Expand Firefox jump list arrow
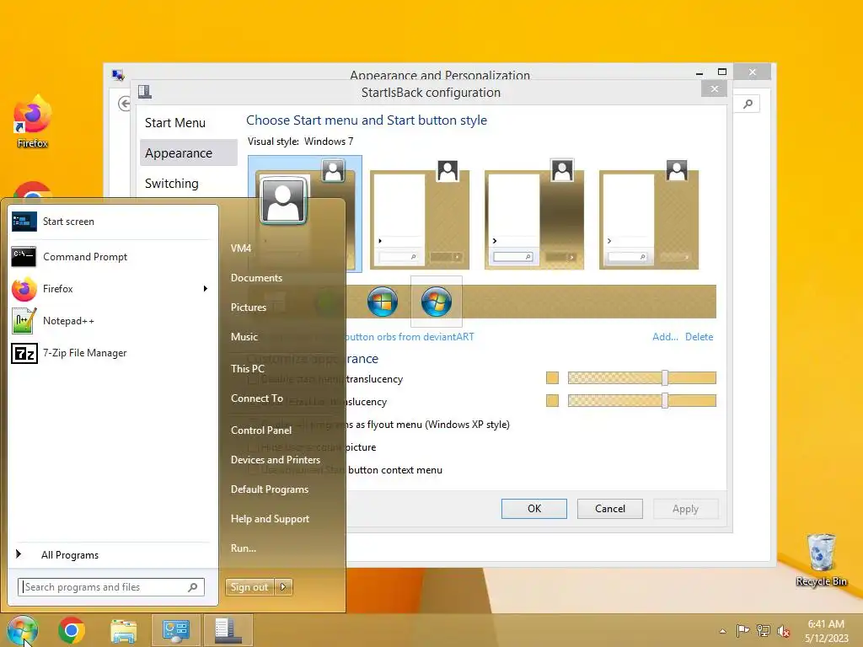The width and height of the screenshot is (863, 647). pyautogui.click(x=206, y=289)
